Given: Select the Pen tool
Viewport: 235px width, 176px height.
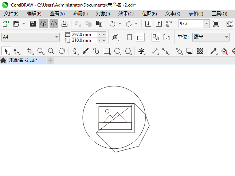Looking at the screenshot, I should [x=75, y=51].
